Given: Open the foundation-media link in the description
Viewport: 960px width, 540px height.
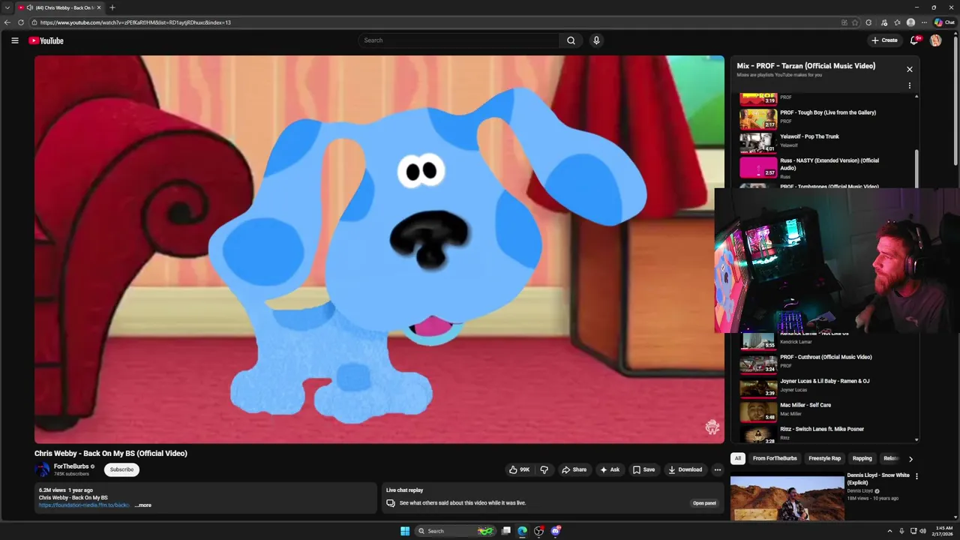Looking at the screenshot, I should point(84,505).
